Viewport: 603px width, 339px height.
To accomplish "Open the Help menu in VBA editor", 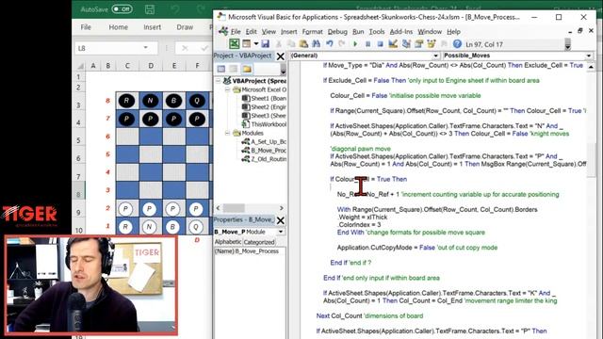I will [453, 31].
